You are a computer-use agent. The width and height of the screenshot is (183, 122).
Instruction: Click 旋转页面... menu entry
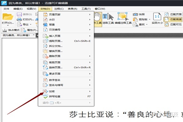[66, 67]
